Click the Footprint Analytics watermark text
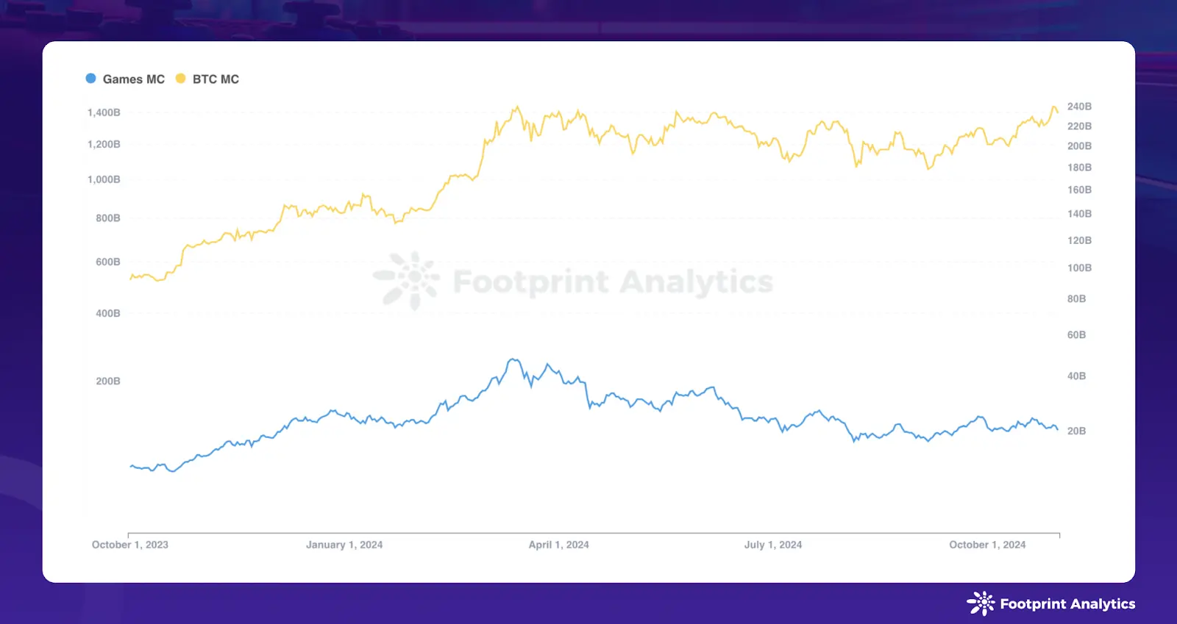 pos(613,282)
